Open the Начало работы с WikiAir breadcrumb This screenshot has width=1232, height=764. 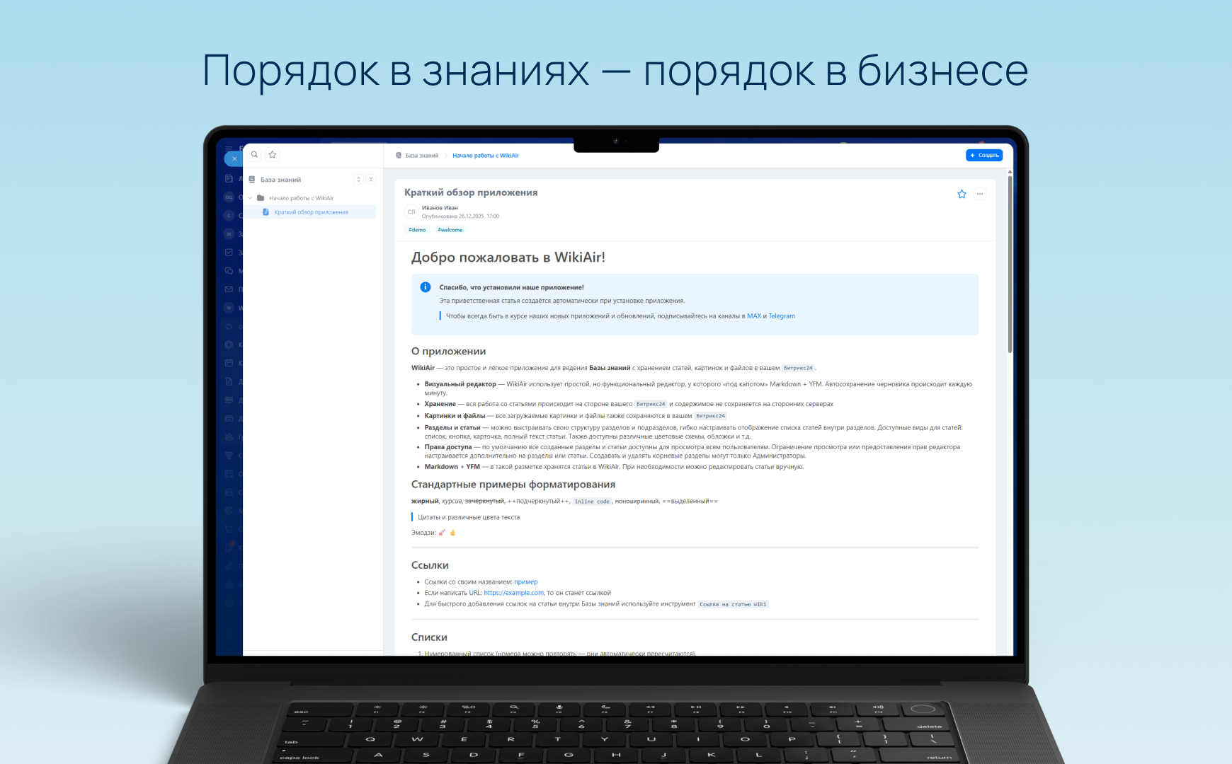pyautogui.click(x=486, y=156)
